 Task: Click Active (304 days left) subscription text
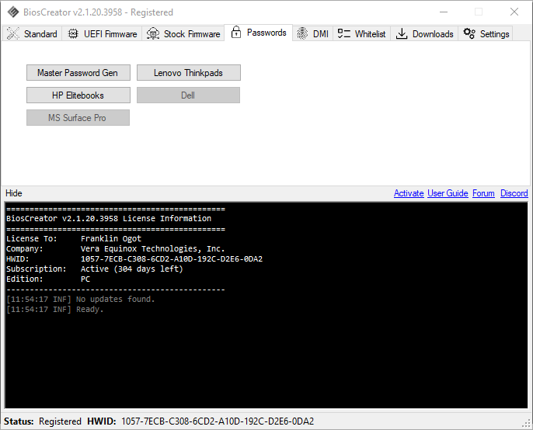tap(132, 269)
